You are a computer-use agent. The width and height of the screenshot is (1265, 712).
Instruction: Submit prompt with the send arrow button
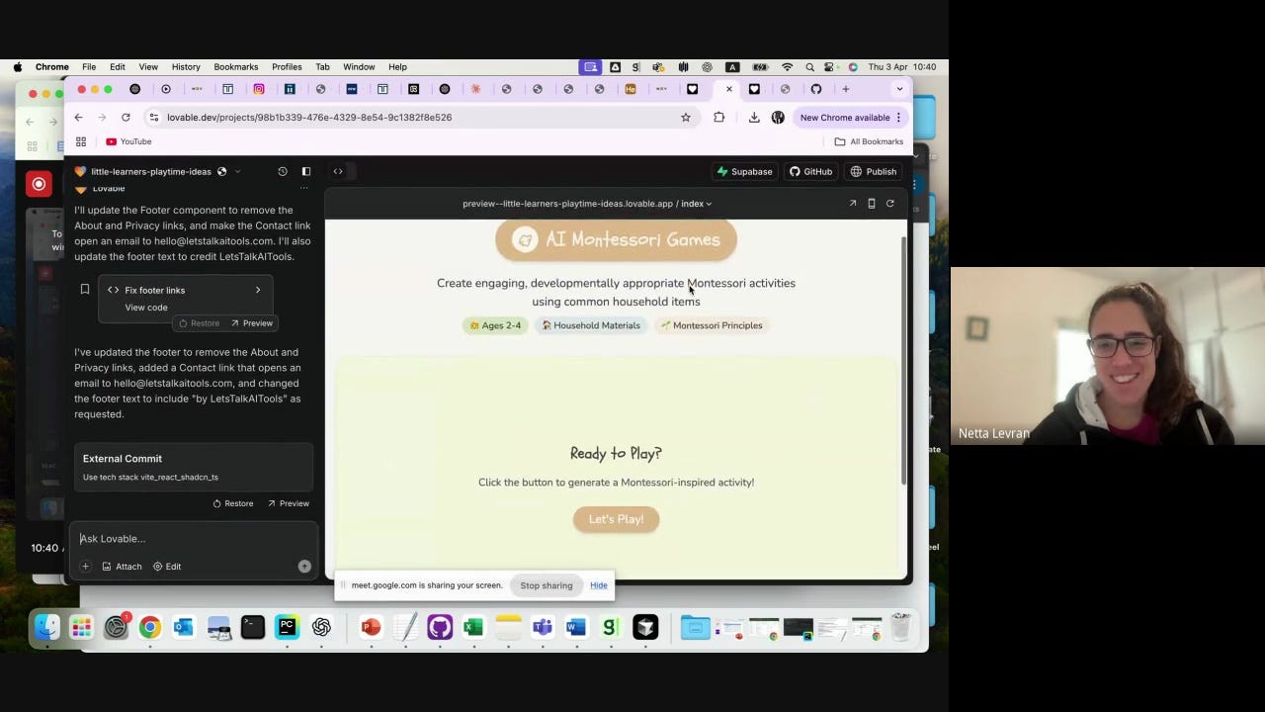point(304,566)
